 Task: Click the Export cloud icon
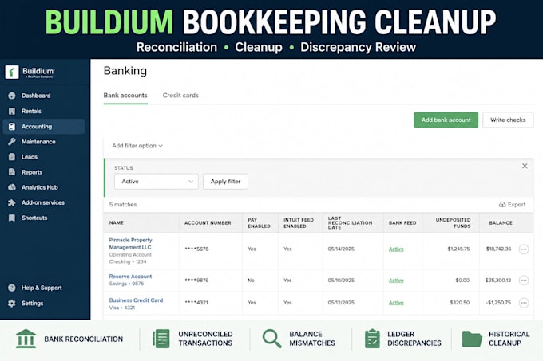tap(502, 205)
